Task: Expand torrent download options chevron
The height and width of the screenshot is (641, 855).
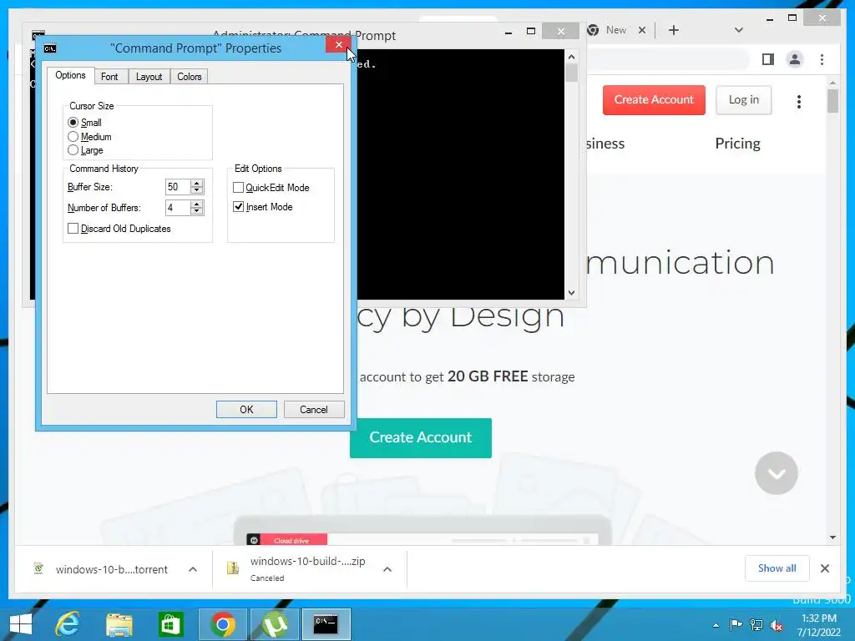Action: tap(193, 569)
